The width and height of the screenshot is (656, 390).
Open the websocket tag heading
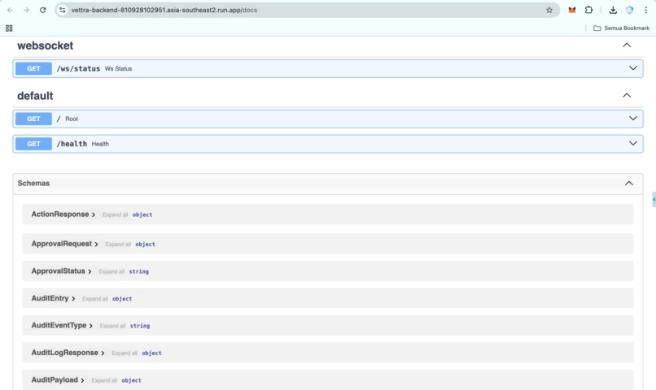46,45
